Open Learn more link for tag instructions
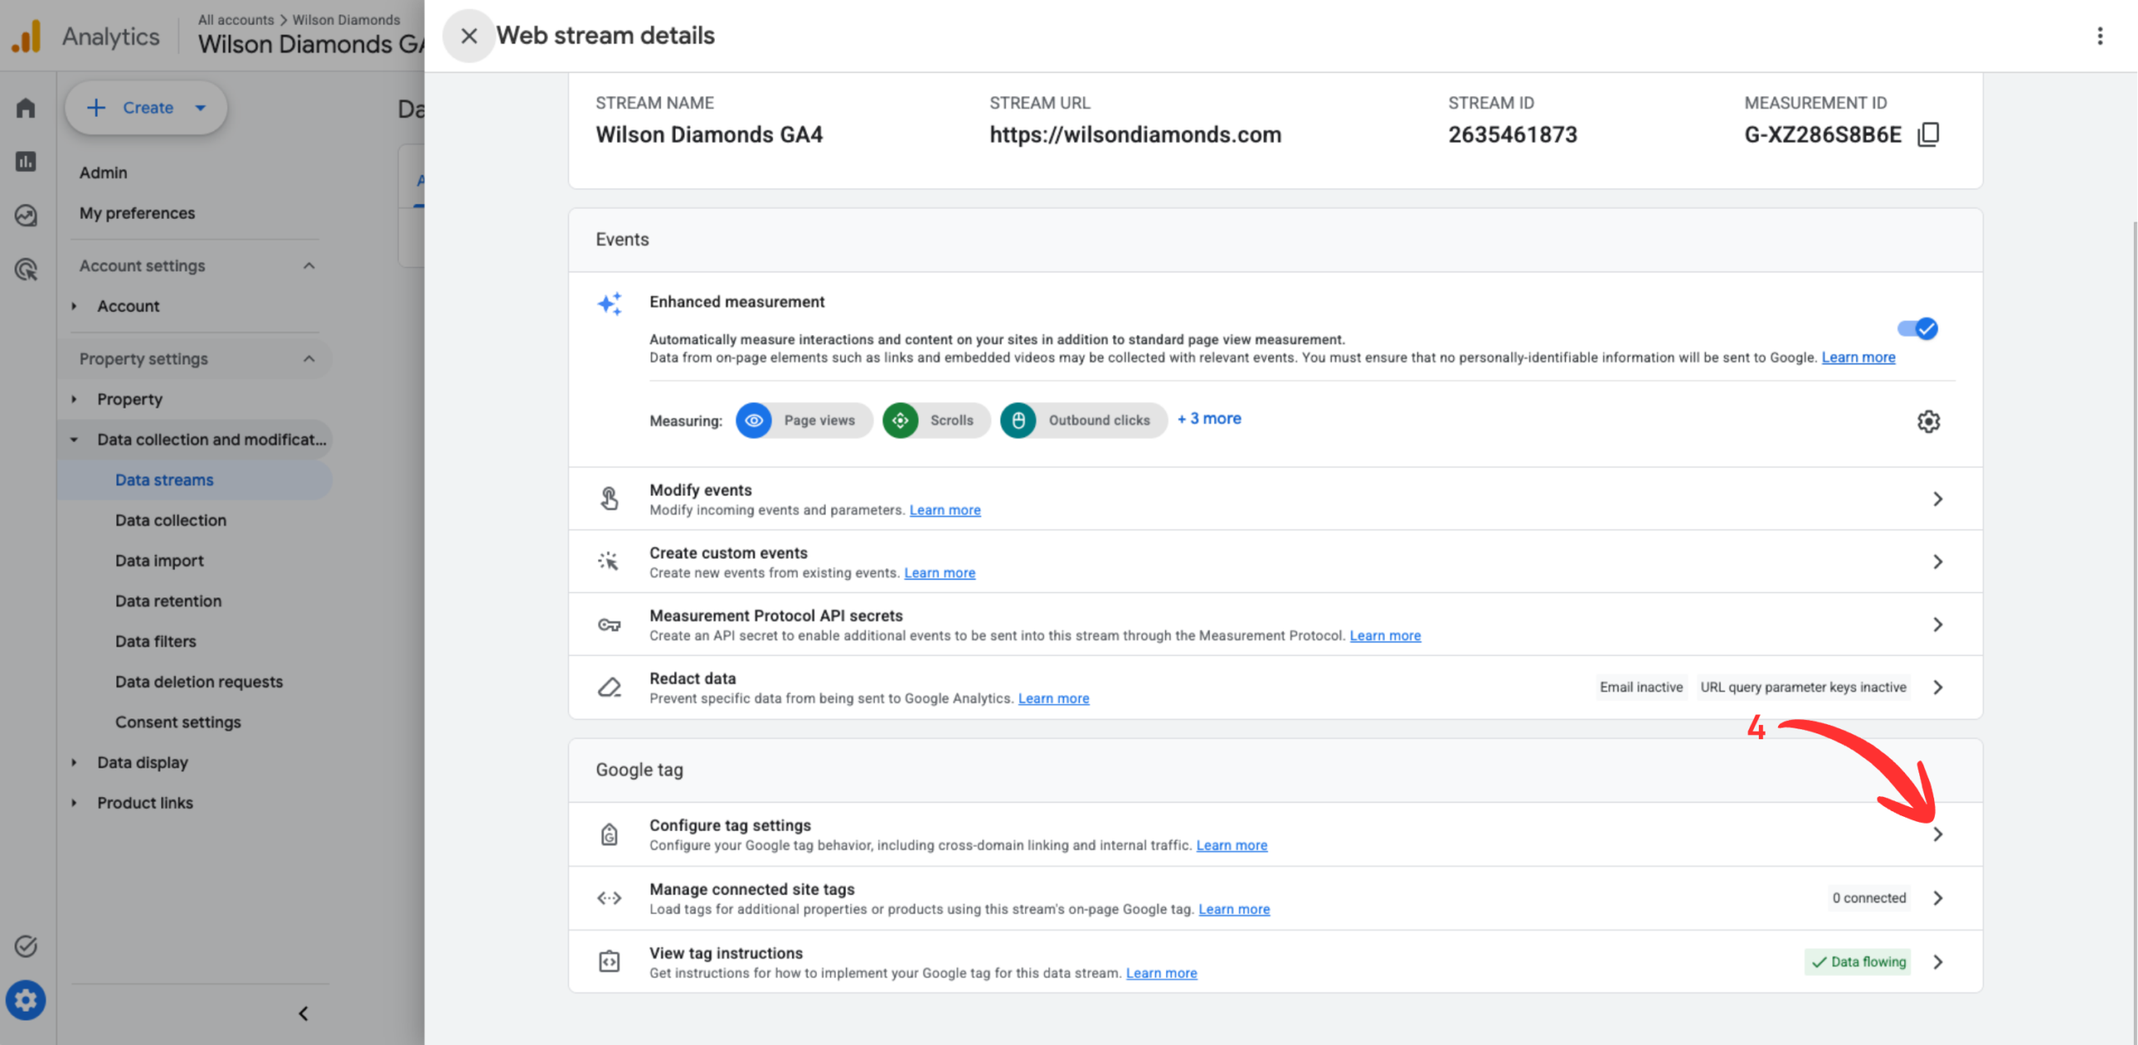 1162,973
